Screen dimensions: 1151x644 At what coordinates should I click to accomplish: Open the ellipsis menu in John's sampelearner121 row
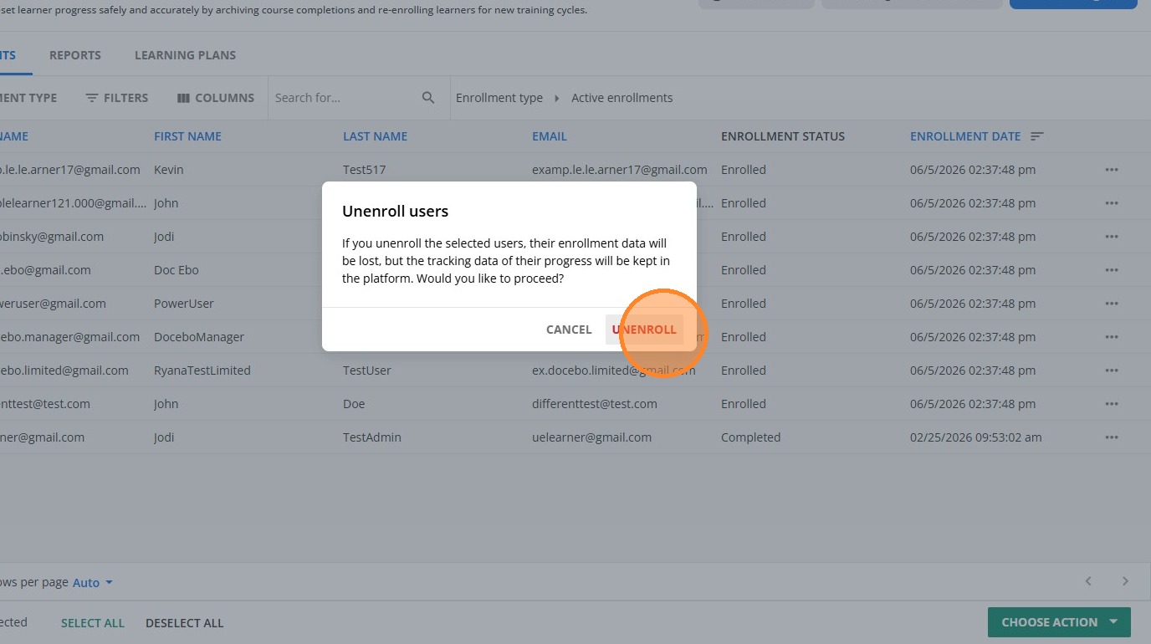point(1112,203)
